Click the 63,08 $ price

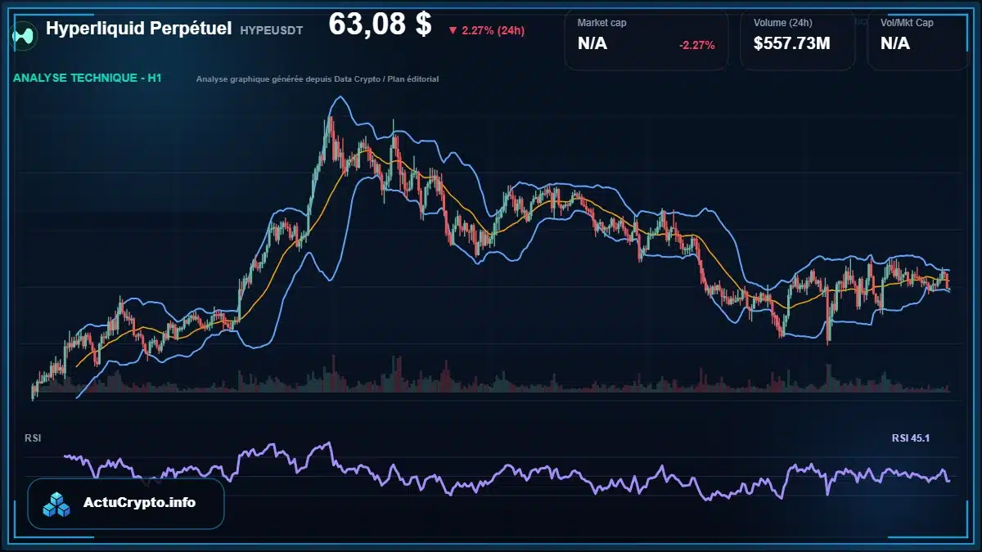(x=380, y=25)
